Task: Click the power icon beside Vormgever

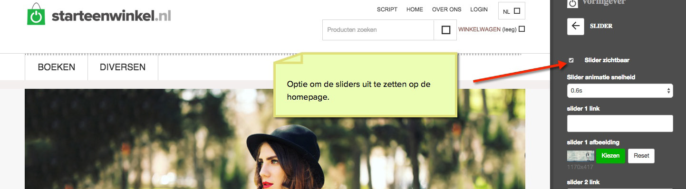Action: pyautogui.click(x=573, y=3)
